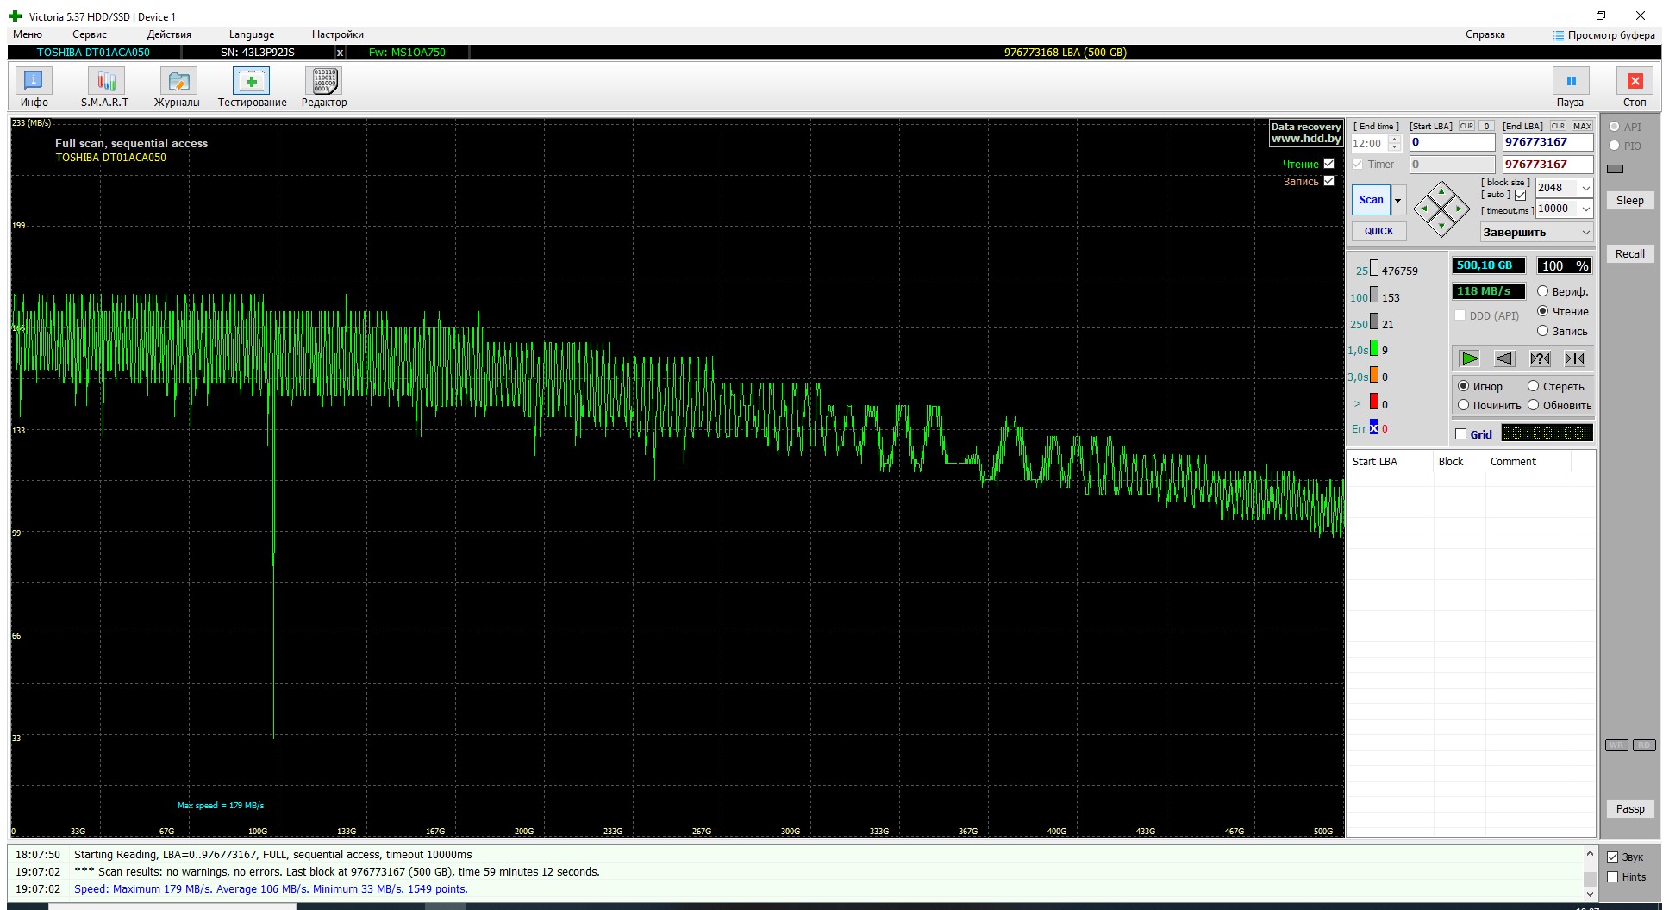Click the Recall button
This screenshot has height=910, width=1669.
tap(1629, 254)
